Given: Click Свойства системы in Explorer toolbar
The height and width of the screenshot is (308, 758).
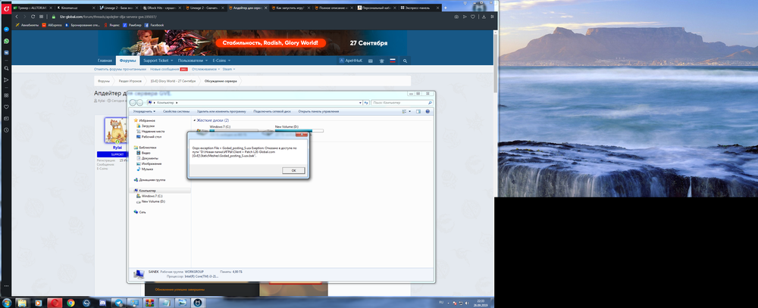Looking at the screenshot, I should pyautogui.click(x=175, y=111).
